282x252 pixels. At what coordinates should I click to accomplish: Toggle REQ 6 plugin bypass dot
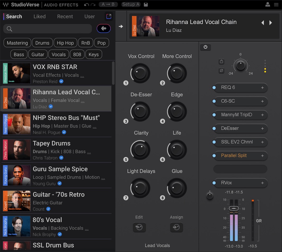[214, 88]
